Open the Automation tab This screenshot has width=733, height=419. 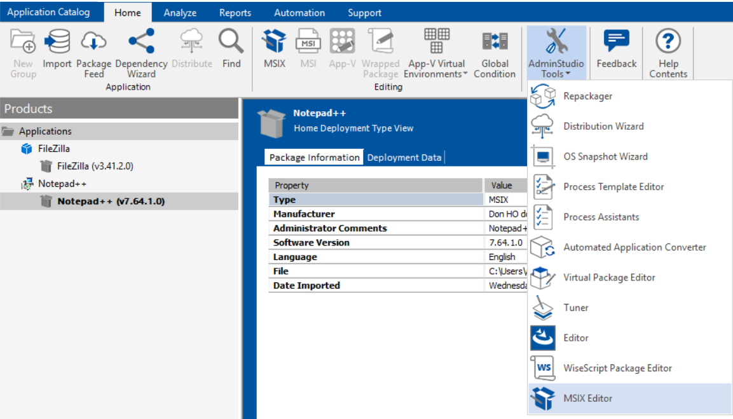299,13
